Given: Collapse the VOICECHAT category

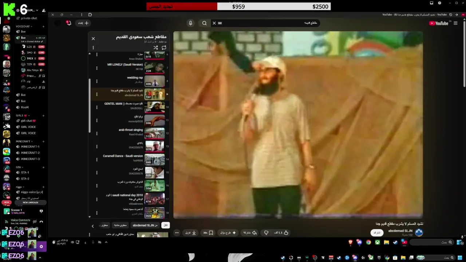Looking at the screenshot, I should pos(24,27).
